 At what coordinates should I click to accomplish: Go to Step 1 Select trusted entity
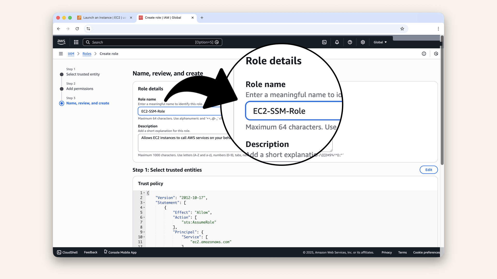tap(83, 74)
